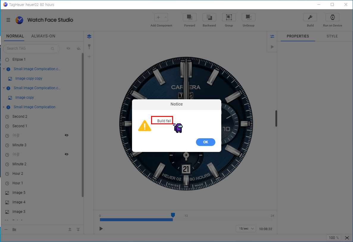Viewport: 353px width, 242px height.
Task: Click the new folder icon
Action: coord(14,230)
